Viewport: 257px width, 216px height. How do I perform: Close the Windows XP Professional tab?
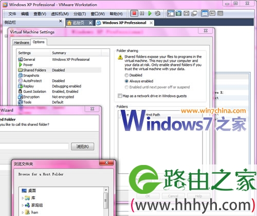(x=151, y=23)
